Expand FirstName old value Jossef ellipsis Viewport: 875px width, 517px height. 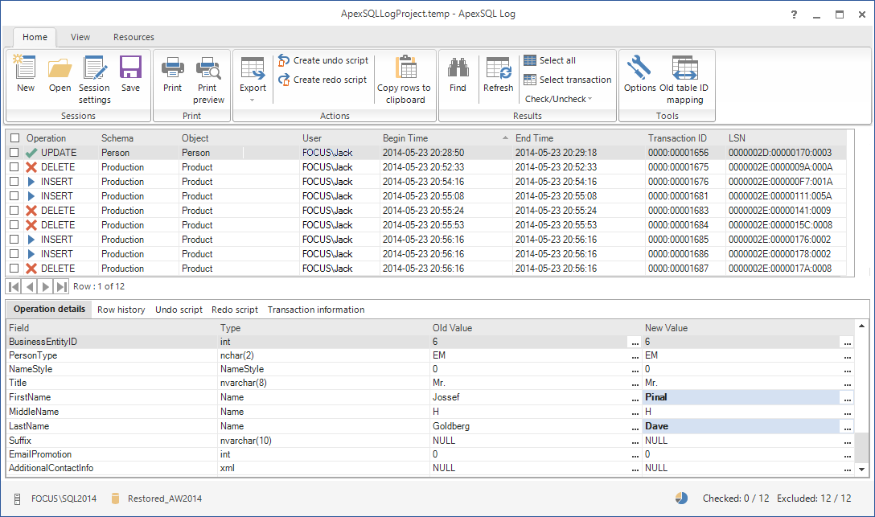coord(635,398)
